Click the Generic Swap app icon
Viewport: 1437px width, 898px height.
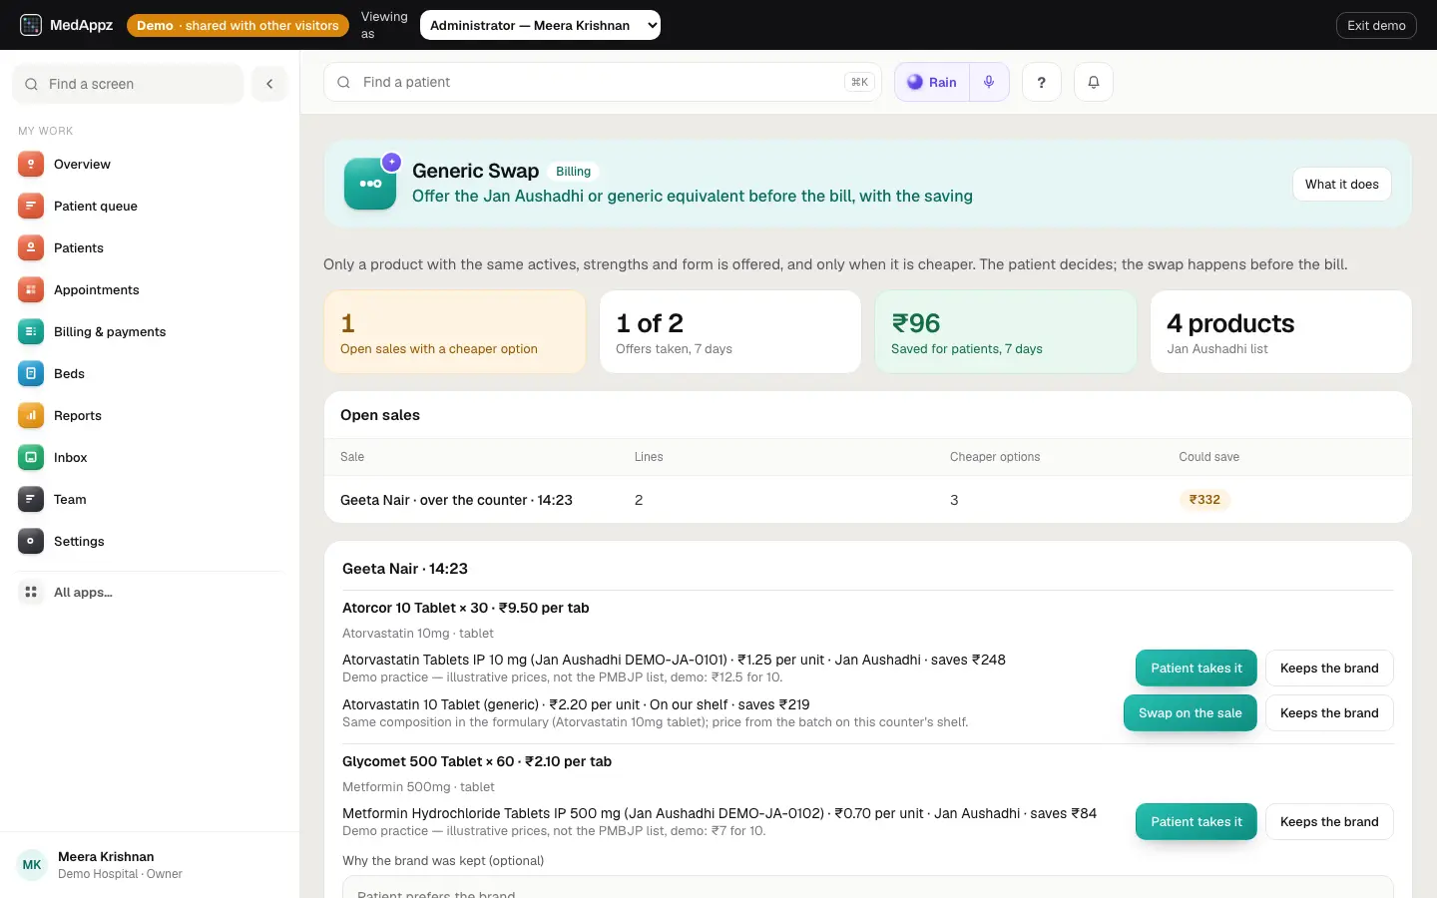point(370,184)
